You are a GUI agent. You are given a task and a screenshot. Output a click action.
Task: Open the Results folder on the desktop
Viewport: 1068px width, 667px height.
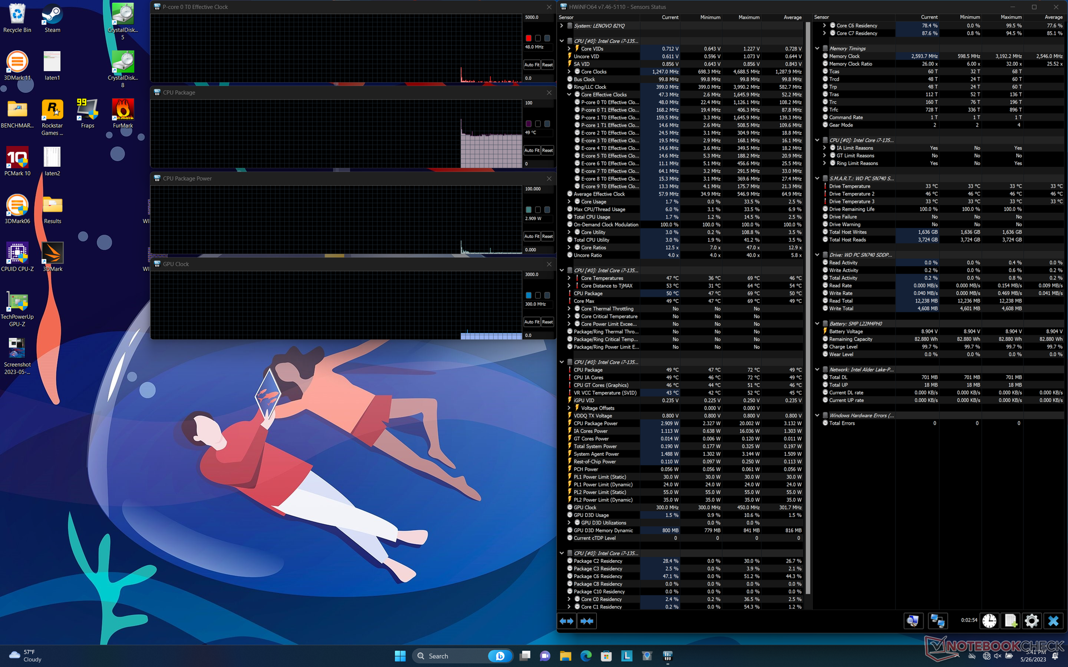click(x=52, y=209)
